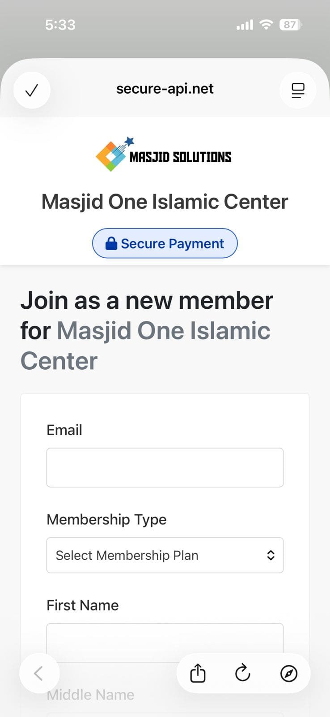Tap the cellular signal bars
The image size is (330, 717).
[245, 25]
